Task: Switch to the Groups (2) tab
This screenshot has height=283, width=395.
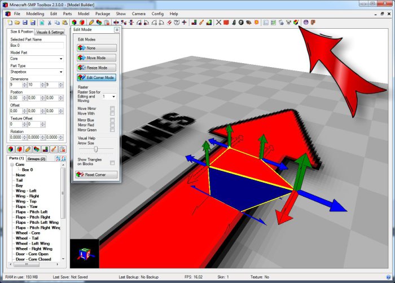Action: coord(36,158)
